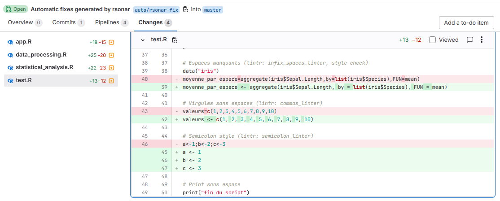The image size is (500, 201).
Task: Click new line number 39 in the diff
Action: click(165, 87)
